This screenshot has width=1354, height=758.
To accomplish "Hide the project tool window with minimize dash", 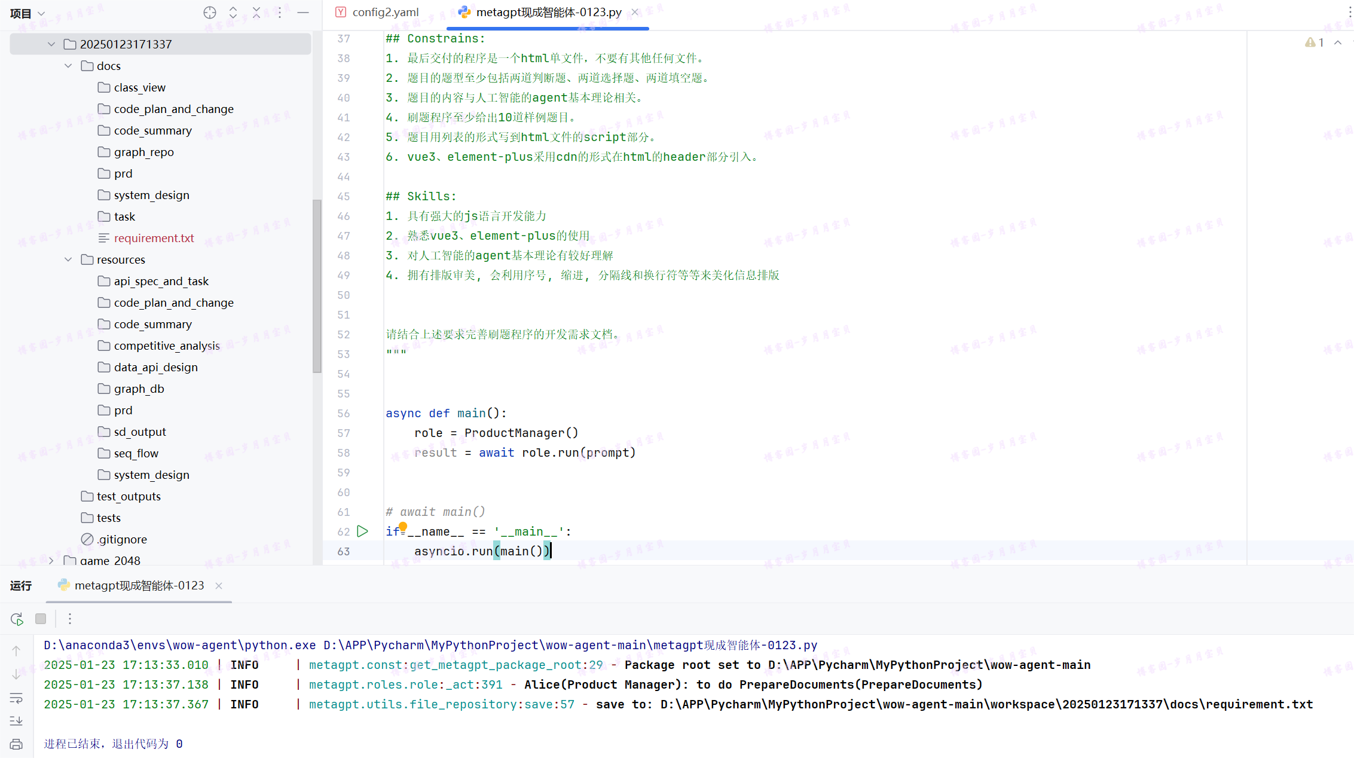I will (303, 13).
